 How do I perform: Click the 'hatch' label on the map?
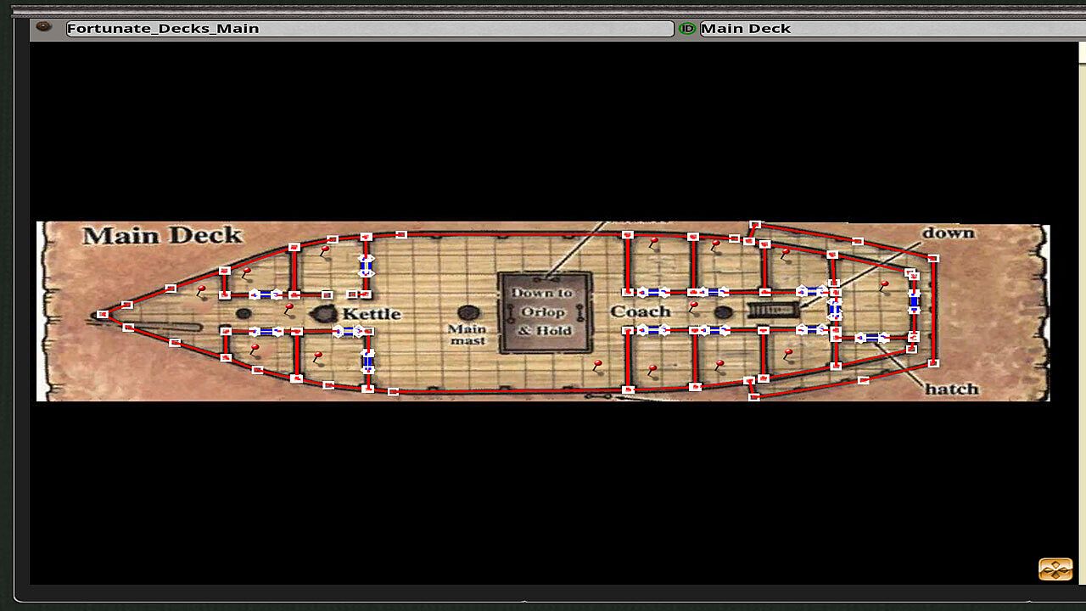[x=952, y=389]
